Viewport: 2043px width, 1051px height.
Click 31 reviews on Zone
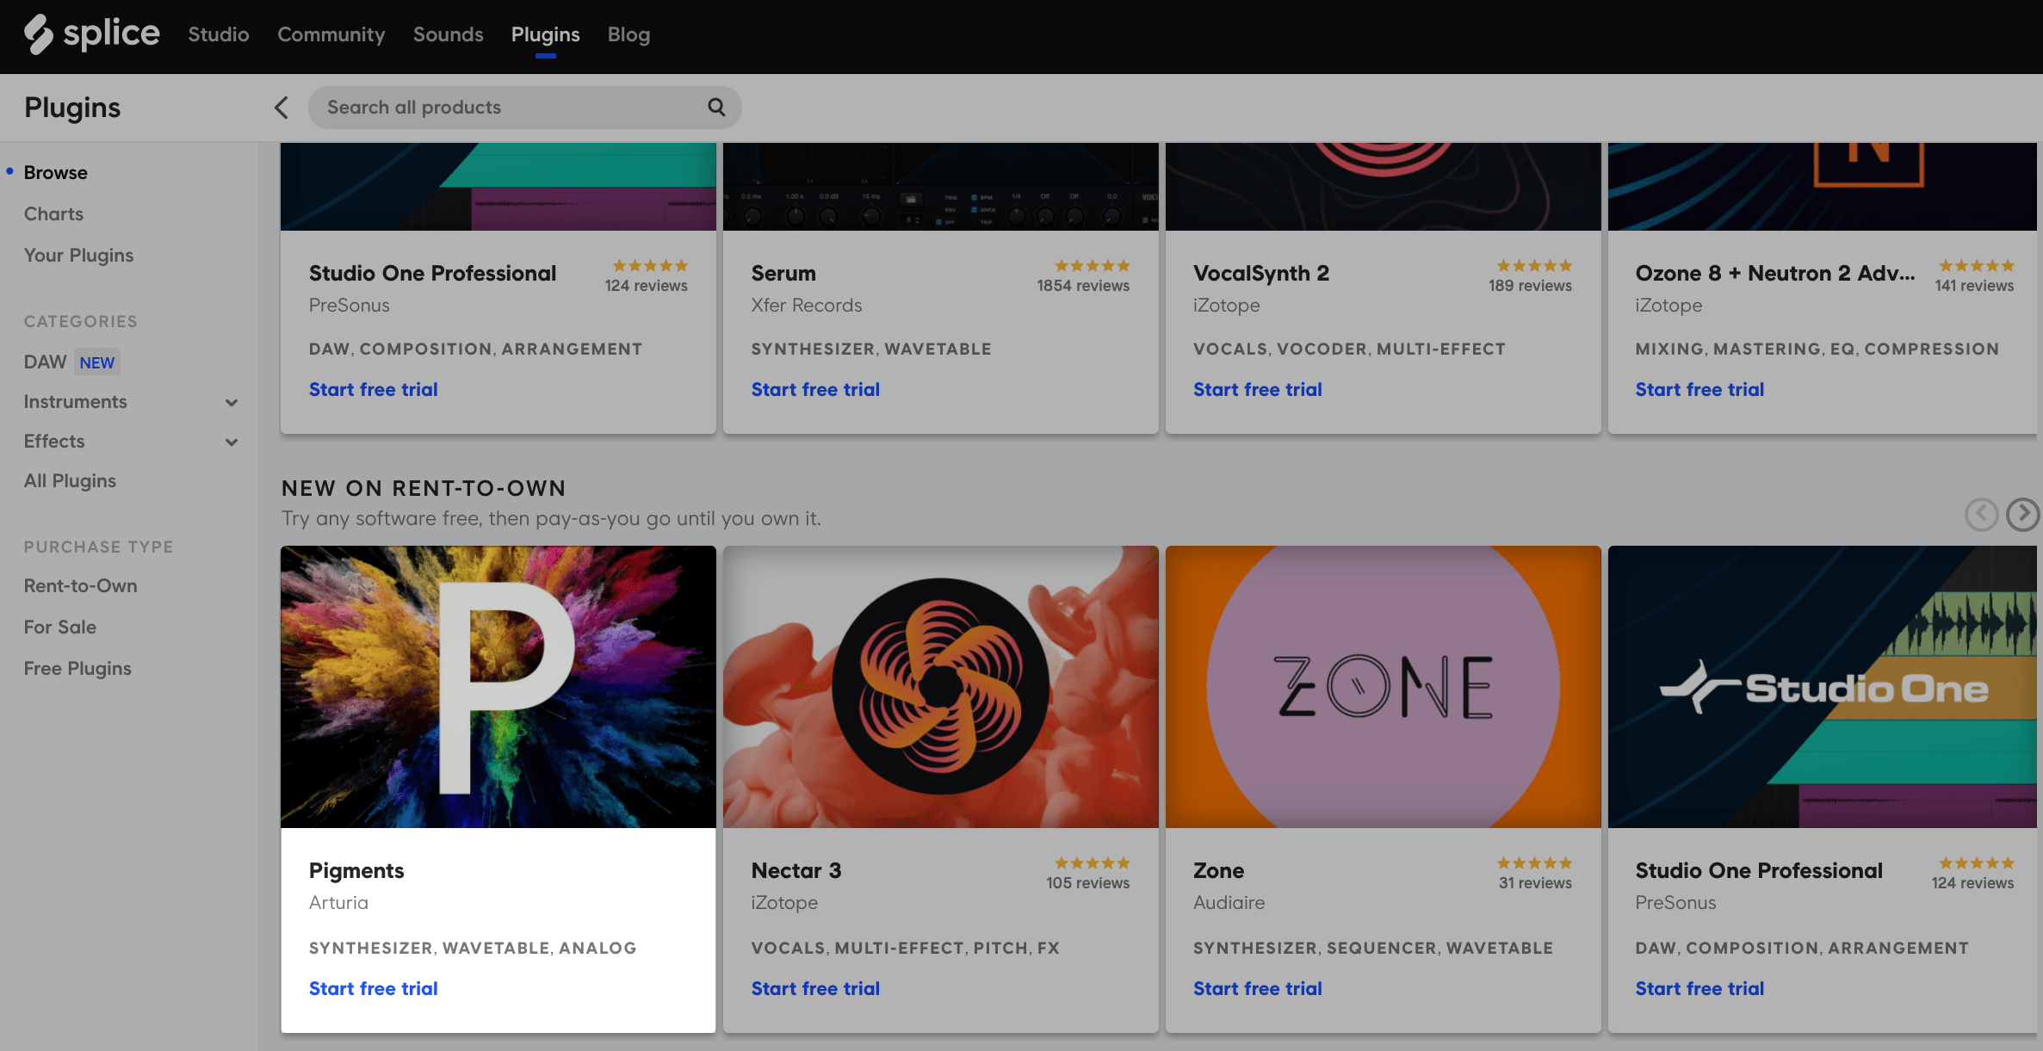1535,883
